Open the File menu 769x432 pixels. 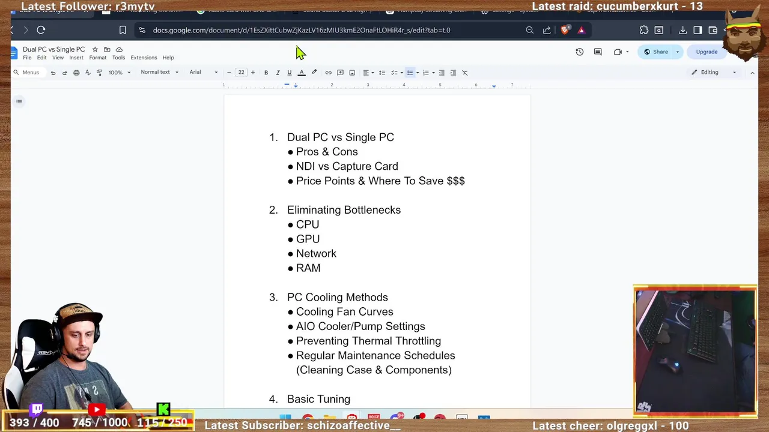point(27,58)
